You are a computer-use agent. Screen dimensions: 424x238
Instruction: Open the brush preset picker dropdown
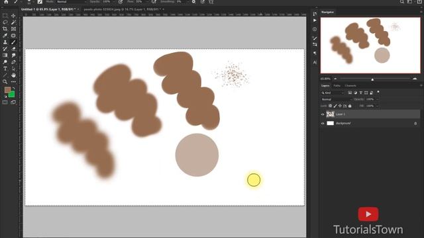[29, 1]
